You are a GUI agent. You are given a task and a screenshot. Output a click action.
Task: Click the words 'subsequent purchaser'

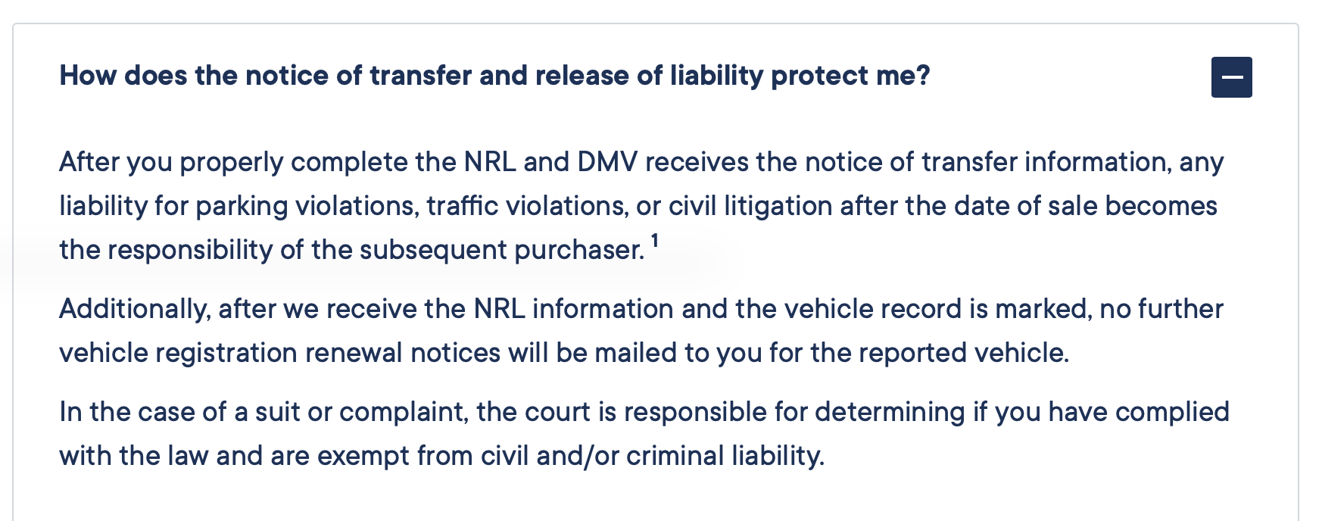(502, 250)
